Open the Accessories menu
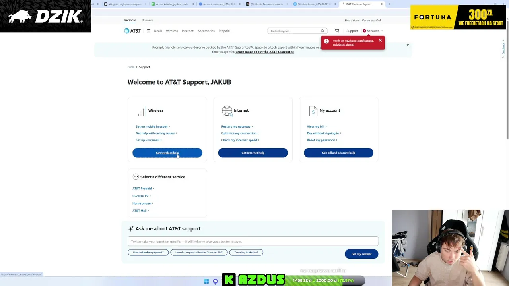This screenshot has height=286, width=509. coord(206,31)
